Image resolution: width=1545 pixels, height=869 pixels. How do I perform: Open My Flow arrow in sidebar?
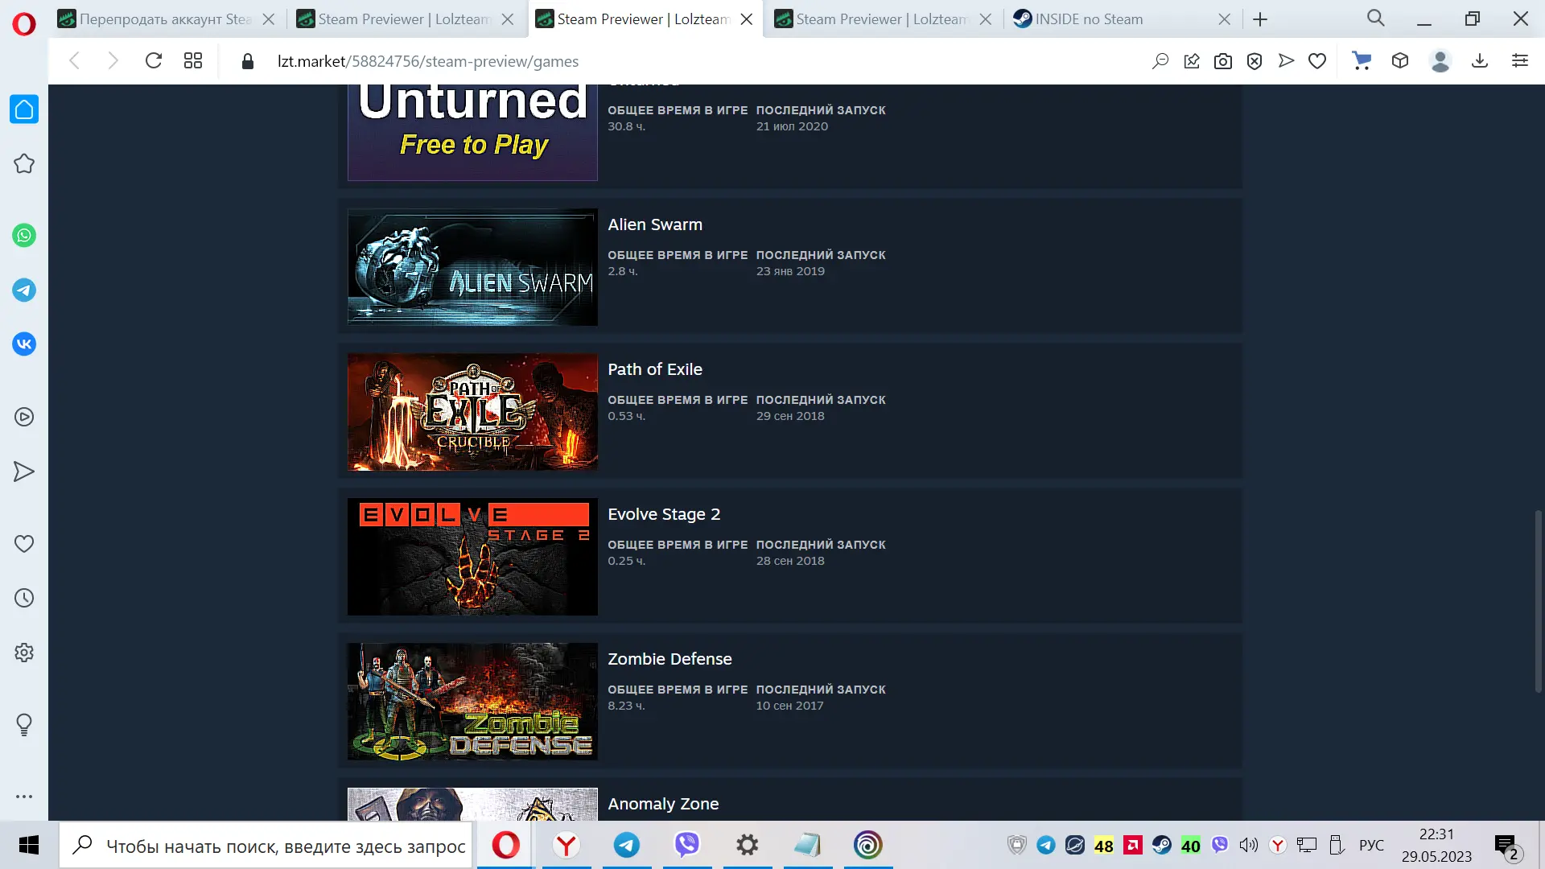coord(24,472)
